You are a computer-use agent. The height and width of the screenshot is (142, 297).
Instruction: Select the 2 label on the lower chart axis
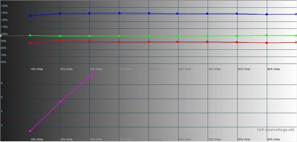tap(2, 125)
